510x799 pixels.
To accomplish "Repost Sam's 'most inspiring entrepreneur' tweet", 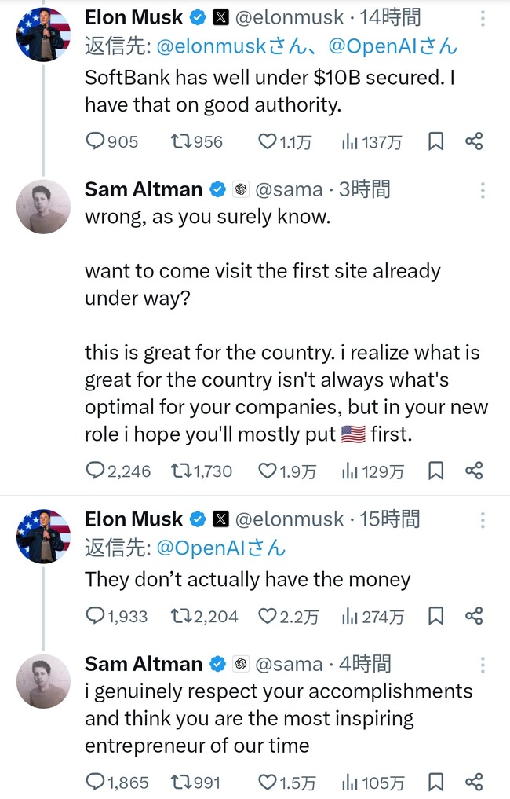I will (x=182, y=782).
